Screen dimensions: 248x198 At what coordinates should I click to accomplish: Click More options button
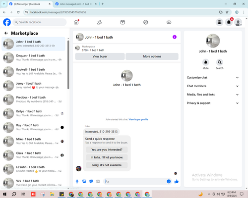tap(152, 56)
